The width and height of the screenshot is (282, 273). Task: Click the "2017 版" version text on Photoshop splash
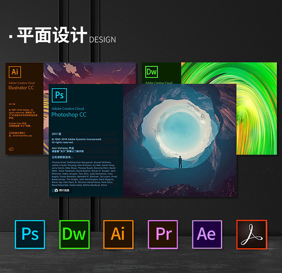click(x=56, y=134)
